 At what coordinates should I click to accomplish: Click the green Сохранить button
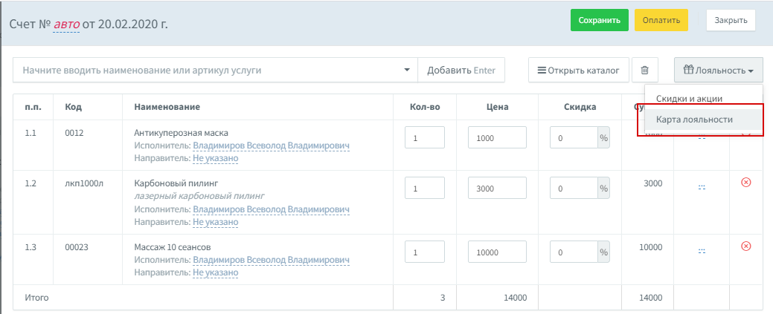tap(600, 20)
